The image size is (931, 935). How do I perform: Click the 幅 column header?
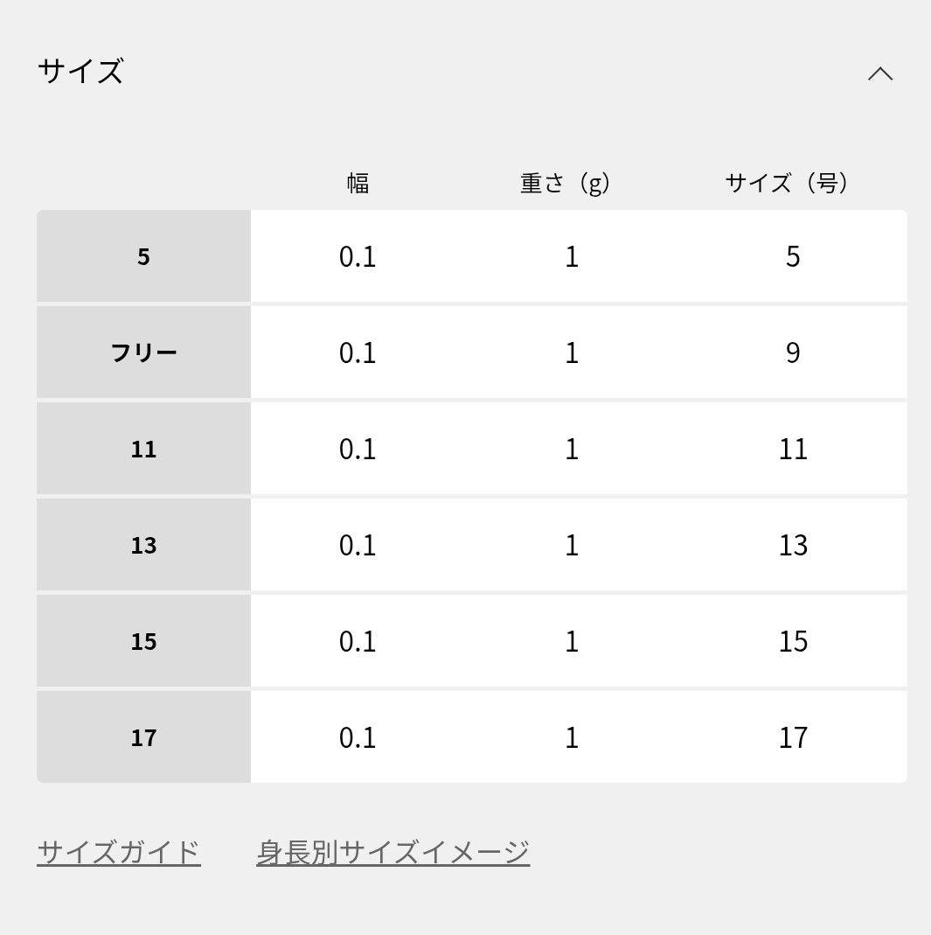pyautogui.click(x=357, y=183)
